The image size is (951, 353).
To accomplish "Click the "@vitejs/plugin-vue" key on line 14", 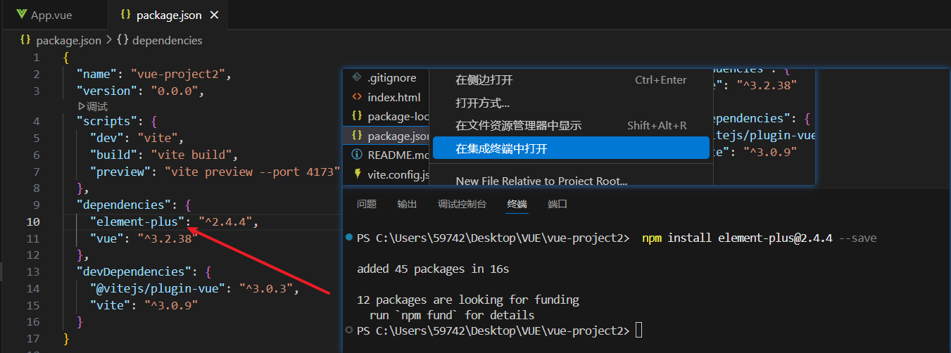I will (x=158, y=288).
